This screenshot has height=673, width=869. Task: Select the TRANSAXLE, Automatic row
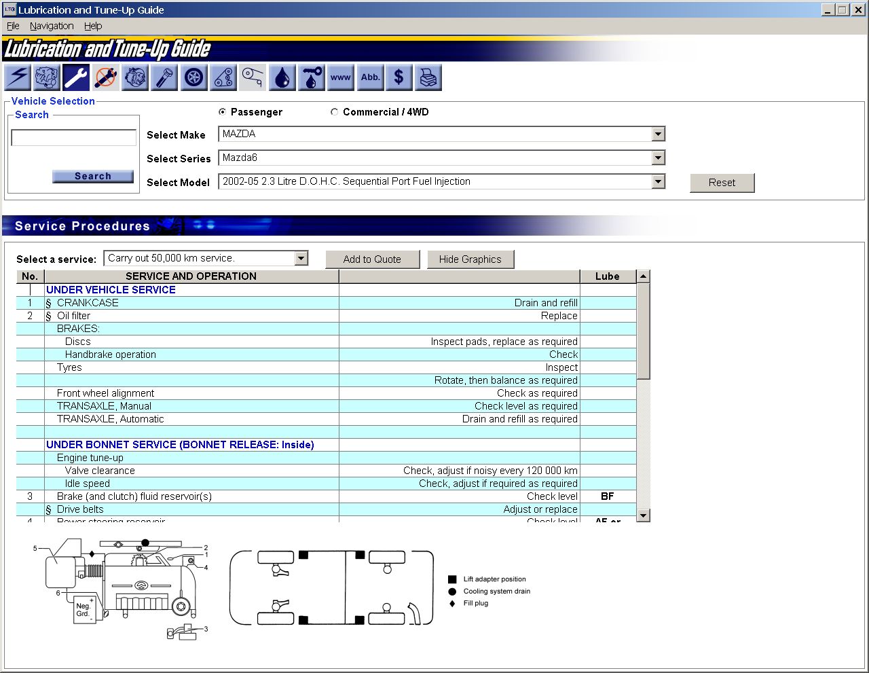327,419
